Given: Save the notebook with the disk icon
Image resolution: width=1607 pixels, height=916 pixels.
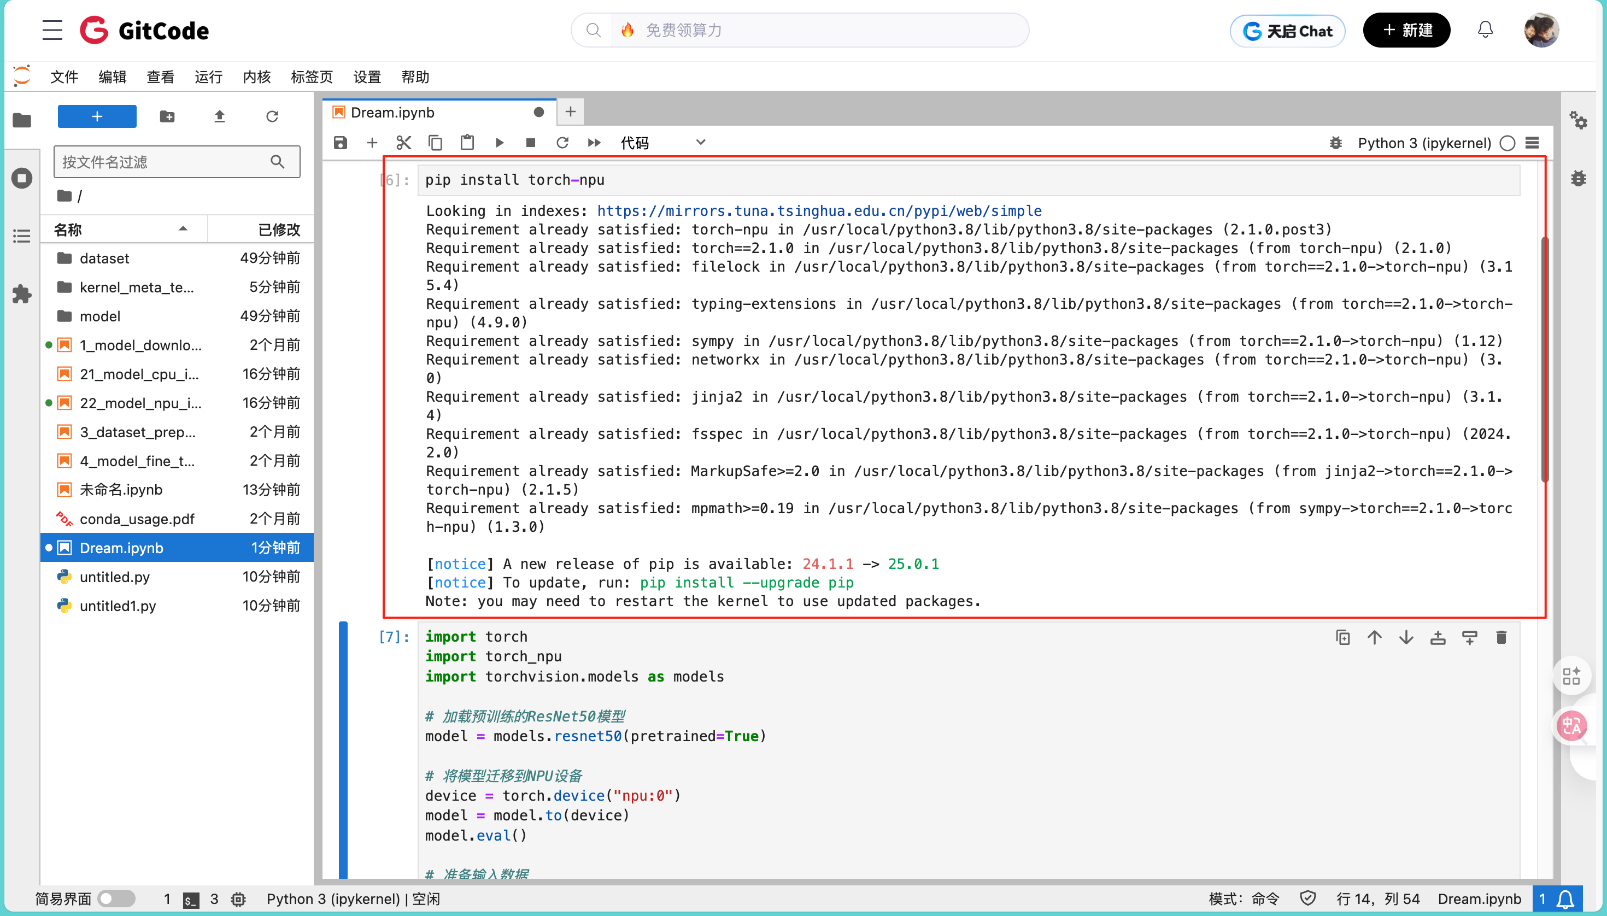Looking at the screenshot, I should pyautogui.click(x=341, y=143).
